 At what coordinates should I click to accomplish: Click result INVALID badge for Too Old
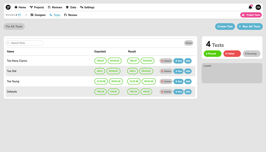pos(146,71)
